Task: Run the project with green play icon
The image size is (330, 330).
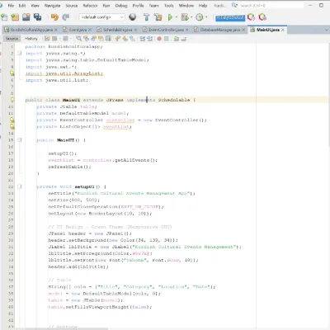Action: [170, 17]
